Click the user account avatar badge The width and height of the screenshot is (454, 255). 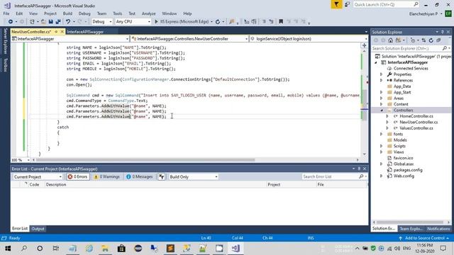448,13
